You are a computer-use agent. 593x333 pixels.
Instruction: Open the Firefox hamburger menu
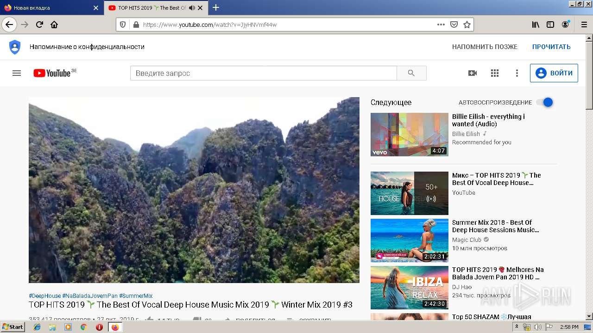[584, 25]
